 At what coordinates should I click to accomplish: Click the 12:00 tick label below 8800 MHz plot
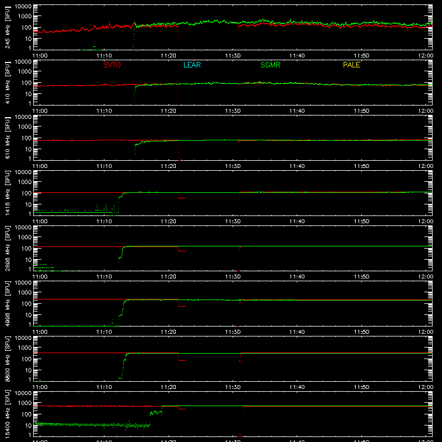[x=425, y=387]
